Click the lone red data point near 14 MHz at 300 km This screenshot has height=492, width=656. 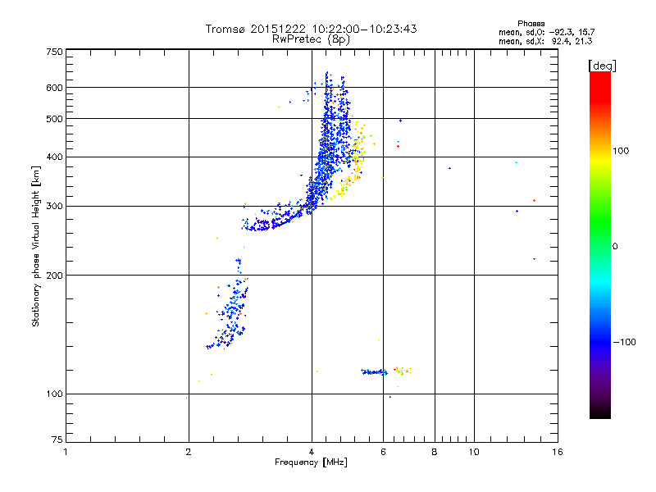coord(535,201)
